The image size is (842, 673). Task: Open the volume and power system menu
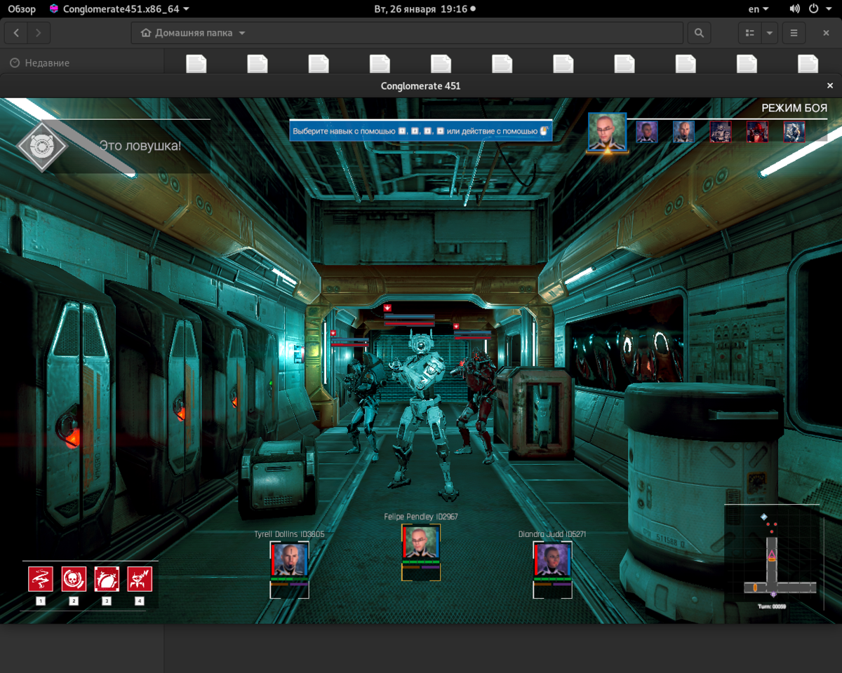(811, 9)
